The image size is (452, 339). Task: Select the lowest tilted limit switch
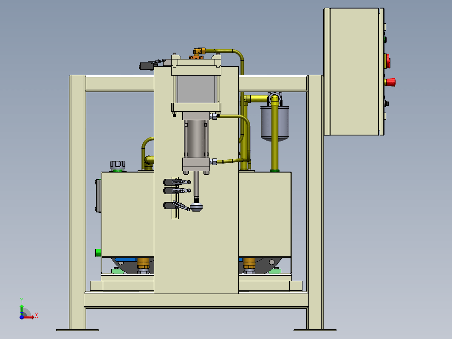176,206
